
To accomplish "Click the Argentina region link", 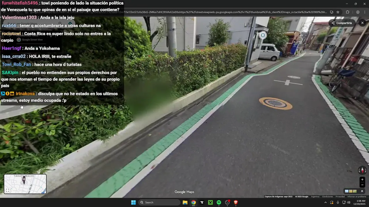I will pyautogui.click(x=315, y=197).
